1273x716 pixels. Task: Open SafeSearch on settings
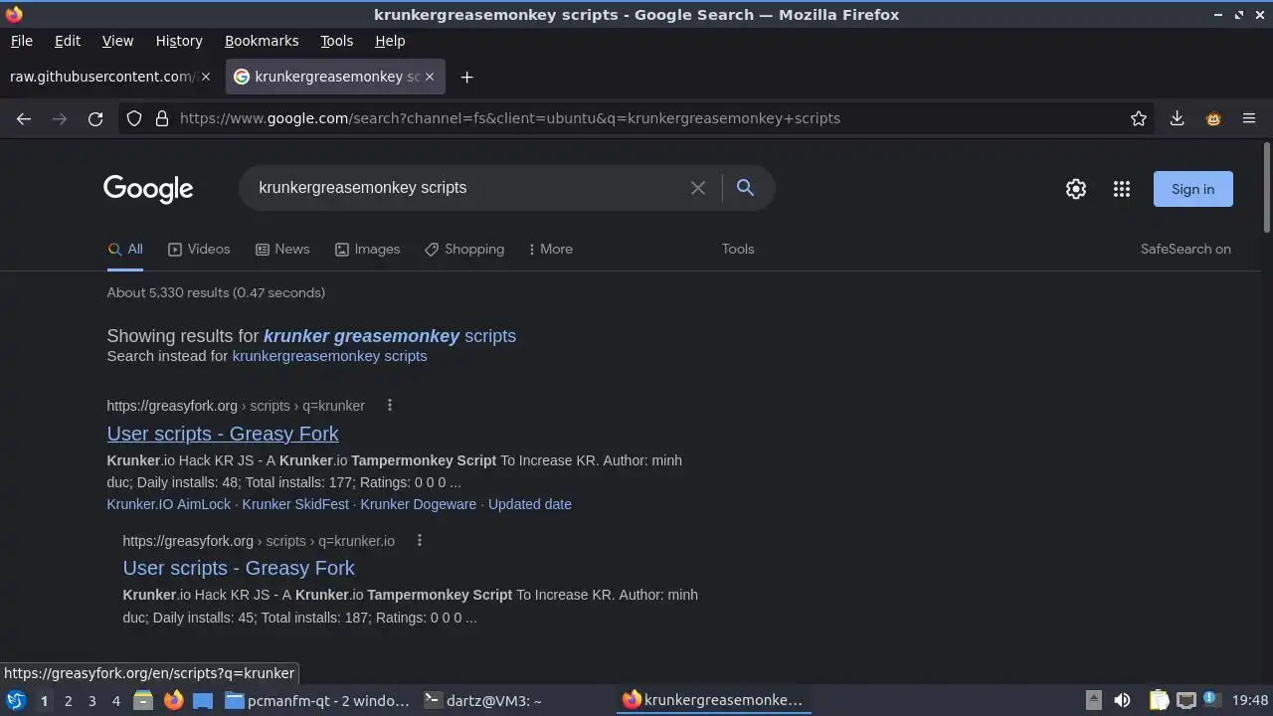(1185, 250)
